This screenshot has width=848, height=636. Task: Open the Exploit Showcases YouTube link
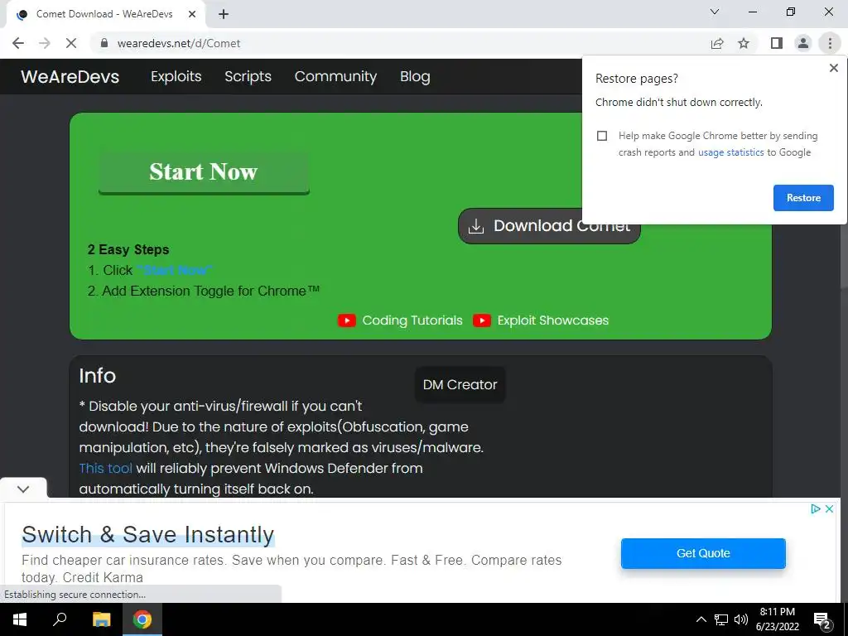click(x=552, y=320)
